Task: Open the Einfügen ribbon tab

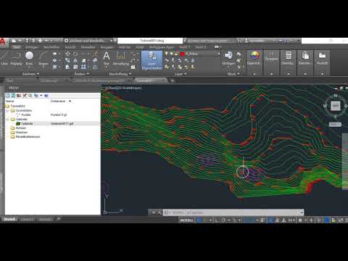Action: (x=32, y=47)
